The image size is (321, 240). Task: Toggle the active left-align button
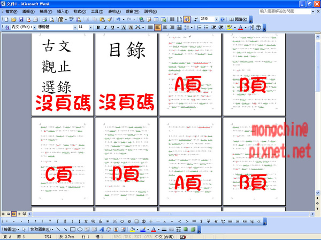157,27
